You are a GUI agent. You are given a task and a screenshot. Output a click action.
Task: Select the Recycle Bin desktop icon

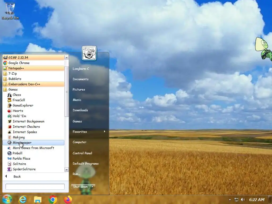(x=10, y=11)
